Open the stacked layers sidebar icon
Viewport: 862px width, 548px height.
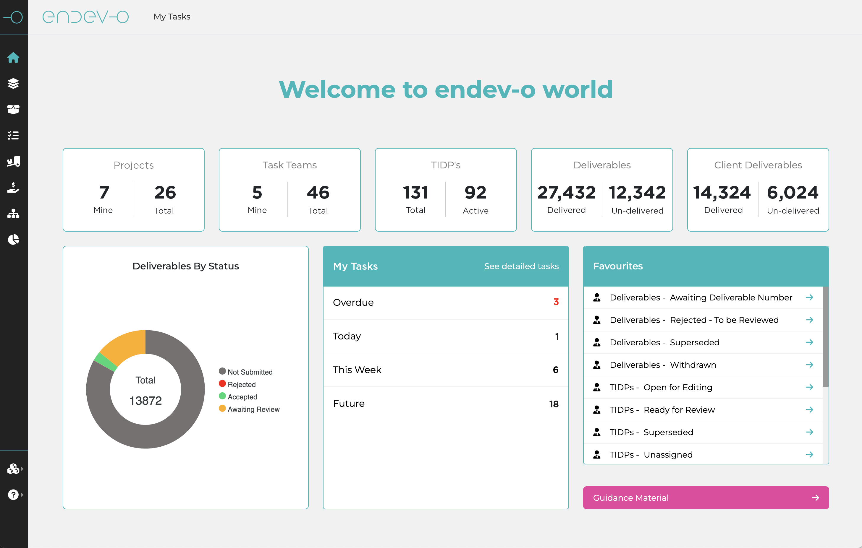pyautogui.click(x=13, y=83)
